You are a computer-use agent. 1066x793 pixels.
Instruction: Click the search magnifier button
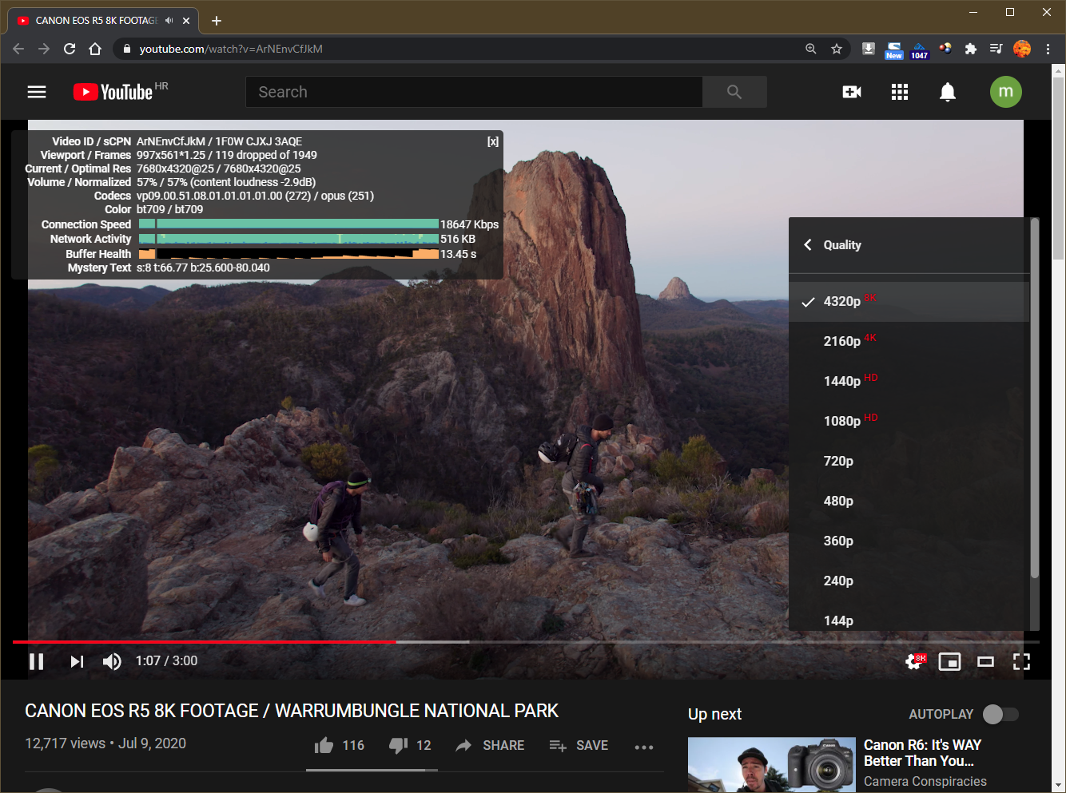point(734,92)
